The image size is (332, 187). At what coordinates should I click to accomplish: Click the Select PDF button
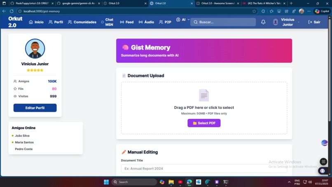(x=204, y=123)
